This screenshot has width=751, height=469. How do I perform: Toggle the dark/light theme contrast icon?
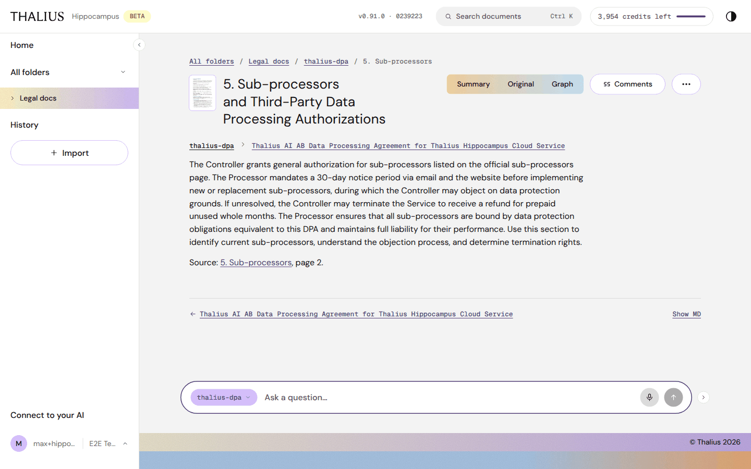[731, 16]
